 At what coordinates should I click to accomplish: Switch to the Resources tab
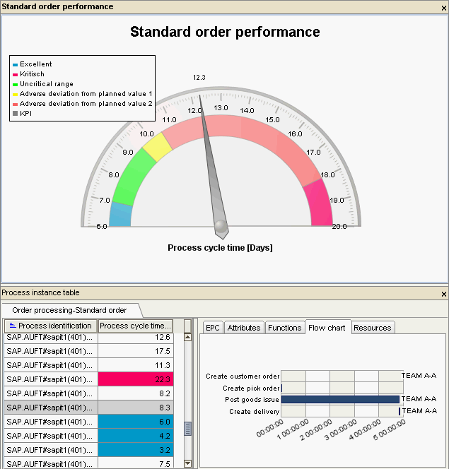point(373,328)
